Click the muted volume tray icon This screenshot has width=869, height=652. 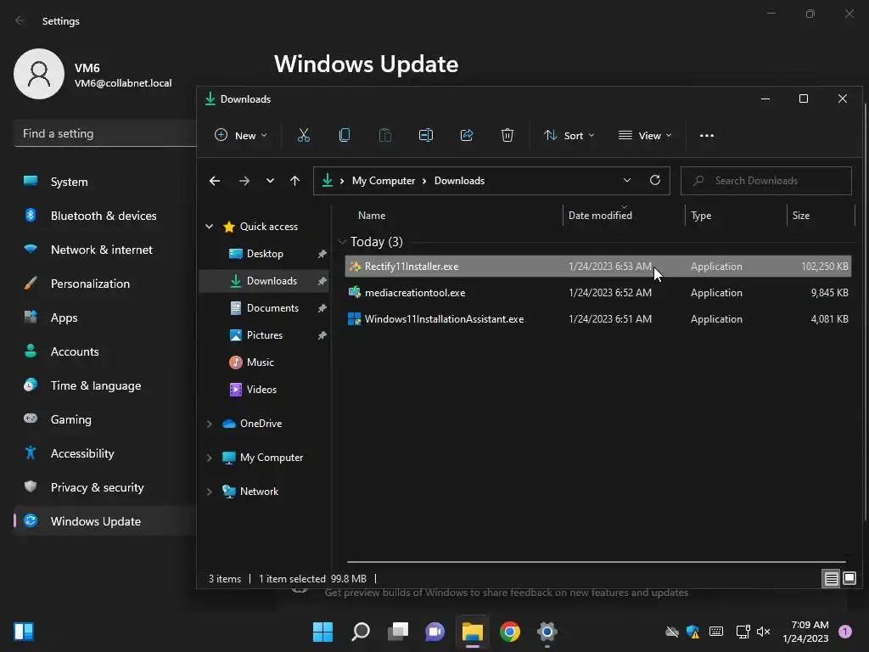click(x=763, y=632)
